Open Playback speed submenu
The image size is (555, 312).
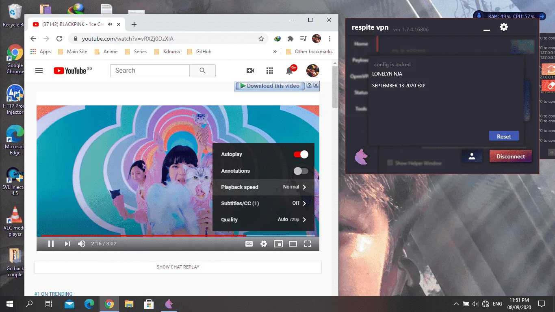(x=263, y=187)
